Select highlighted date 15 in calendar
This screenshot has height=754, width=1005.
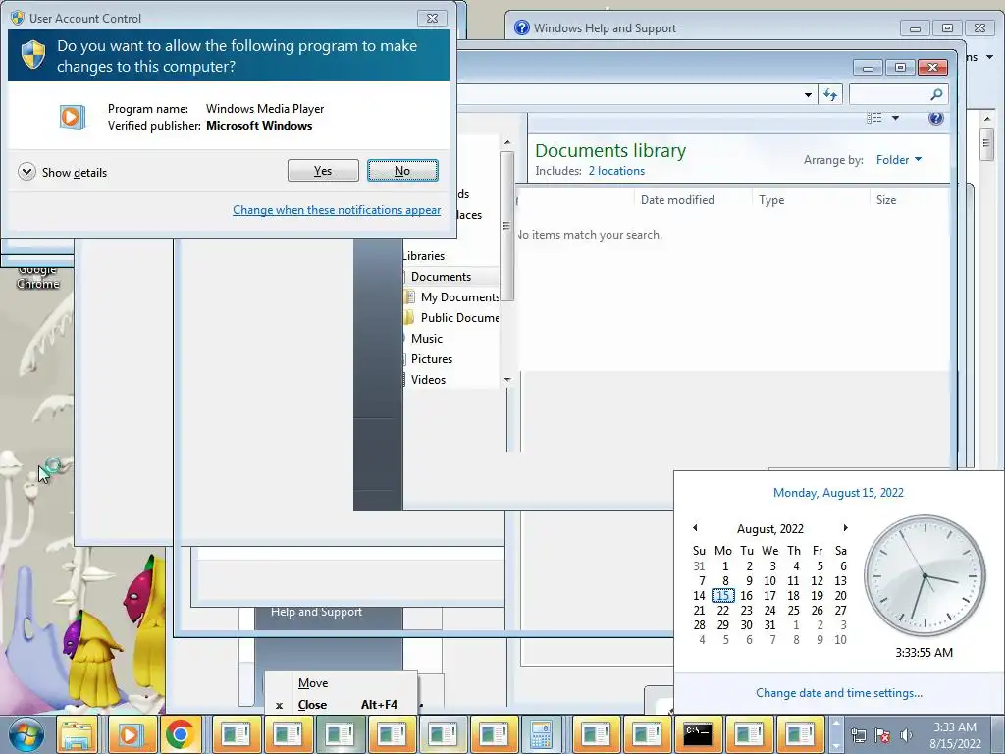[x=722, y=596]
